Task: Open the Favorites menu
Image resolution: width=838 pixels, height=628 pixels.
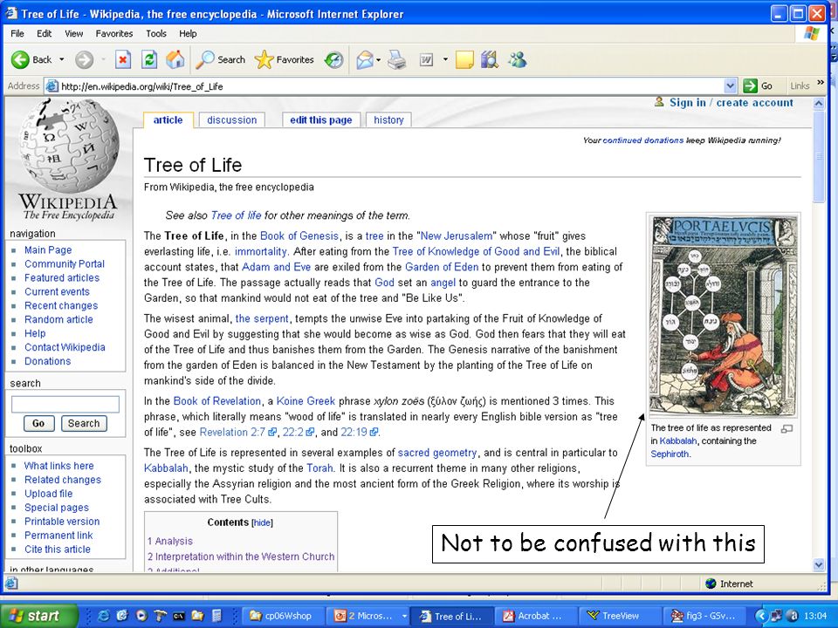Action: [x=113, y=33]
